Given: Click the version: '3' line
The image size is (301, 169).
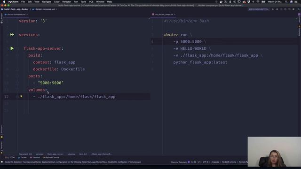Looking at the screenshot, I should click(x=33, y=21).
